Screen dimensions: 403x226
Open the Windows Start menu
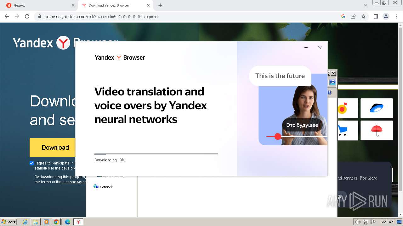tap(9, 222)
